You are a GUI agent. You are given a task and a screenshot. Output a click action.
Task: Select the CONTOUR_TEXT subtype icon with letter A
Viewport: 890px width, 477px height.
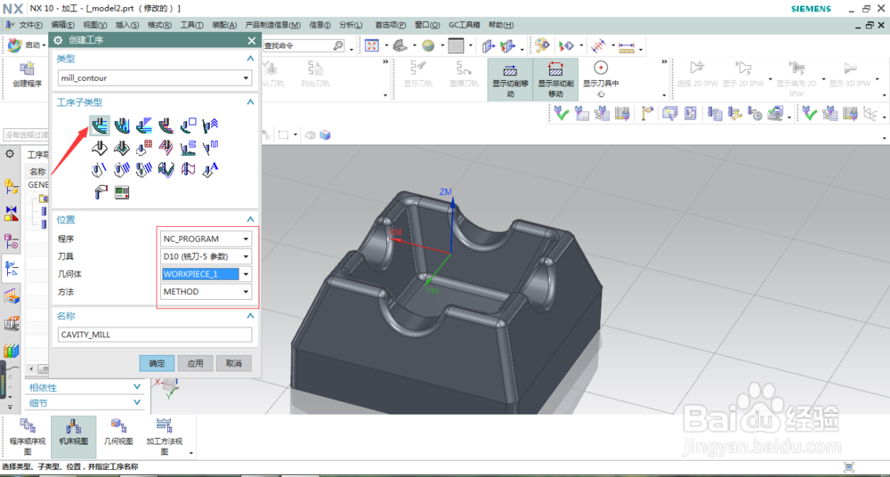point(211,169)
